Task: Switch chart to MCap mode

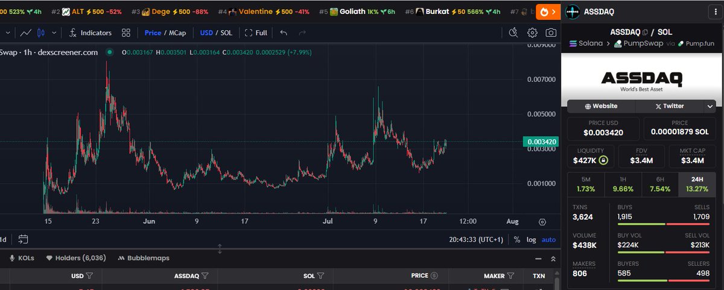Action: [x=177, y=33]
